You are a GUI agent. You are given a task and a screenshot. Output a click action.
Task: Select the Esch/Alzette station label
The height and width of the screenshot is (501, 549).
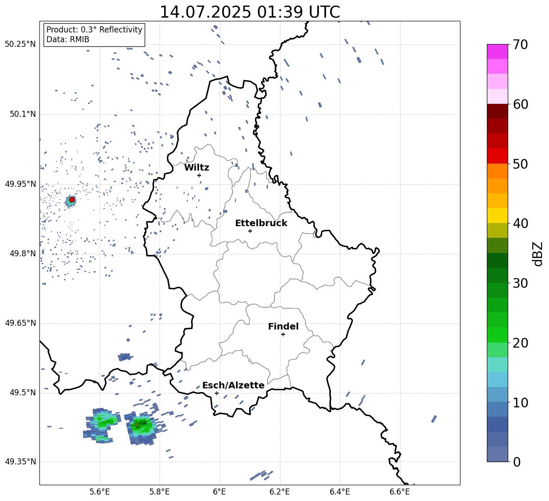click(x=233, y=385)
